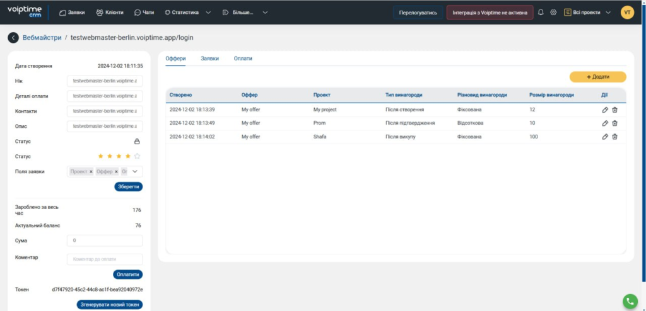This screenshot has width=646, height=311.
Task: Open Заявки in top navigation
Action: point(72,13)
